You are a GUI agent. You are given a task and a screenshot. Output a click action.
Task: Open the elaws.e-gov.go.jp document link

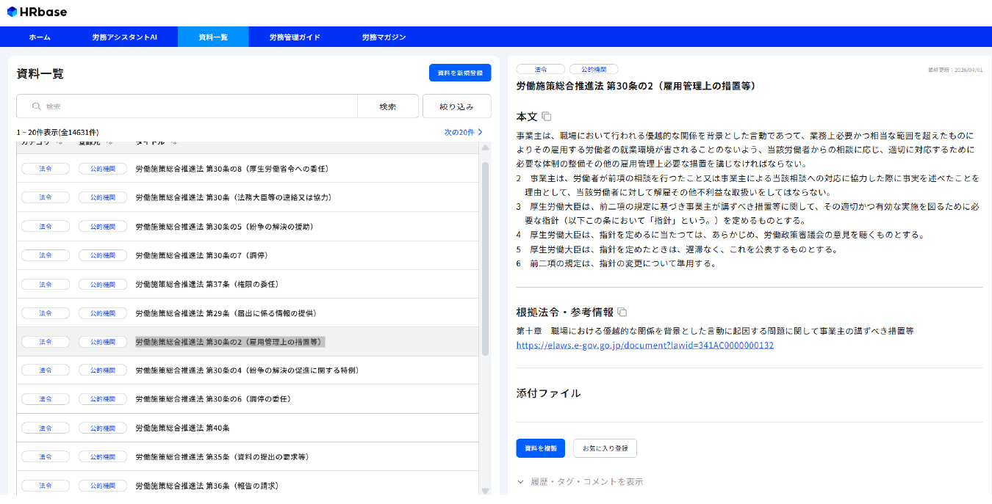click(644, 345)
